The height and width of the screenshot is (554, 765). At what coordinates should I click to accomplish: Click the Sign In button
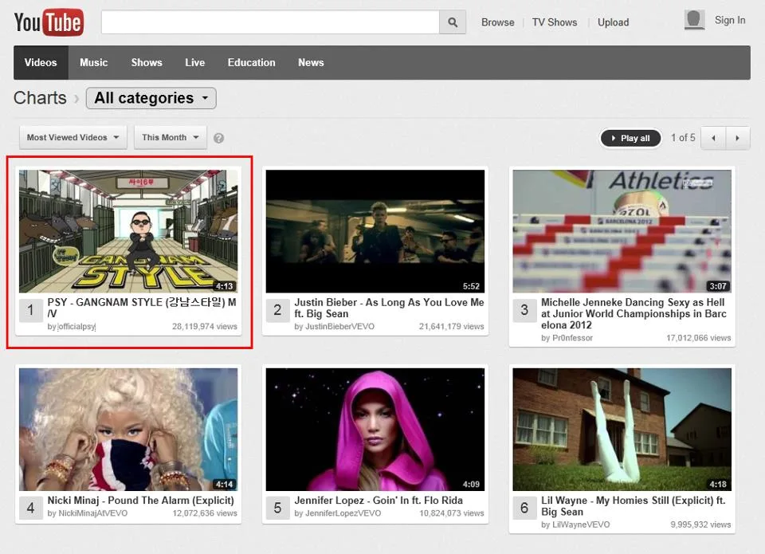pos(730,19)
